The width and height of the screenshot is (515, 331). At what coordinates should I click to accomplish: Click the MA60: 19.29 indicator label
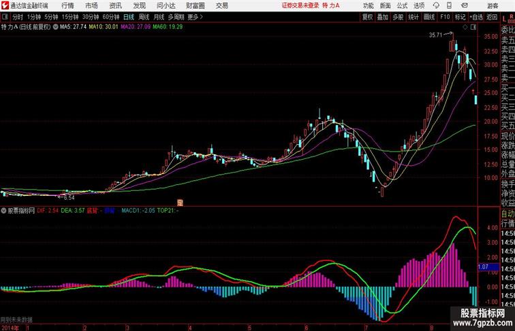coord(168,27)
